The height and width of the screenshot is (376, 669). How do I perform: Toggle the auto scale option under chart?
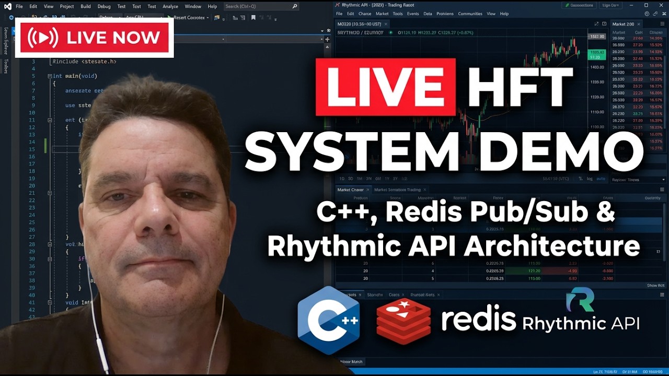coord(601,179)
